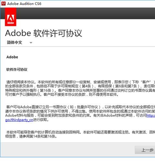The height and width of the screenshot is (161, 155).
Task: Click the arrow beside 简体中文
Action: pos(31,43)
